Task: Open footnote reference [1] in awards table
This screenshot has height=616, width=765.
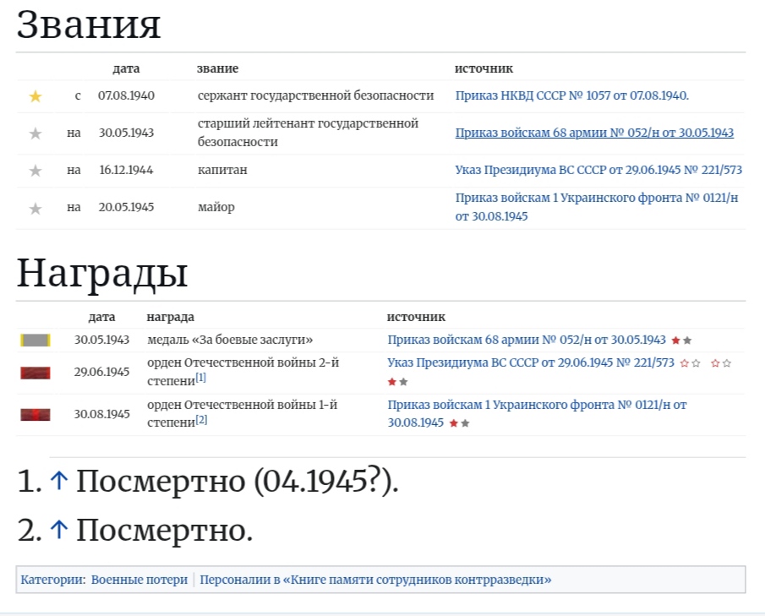Action: point(201,378)
